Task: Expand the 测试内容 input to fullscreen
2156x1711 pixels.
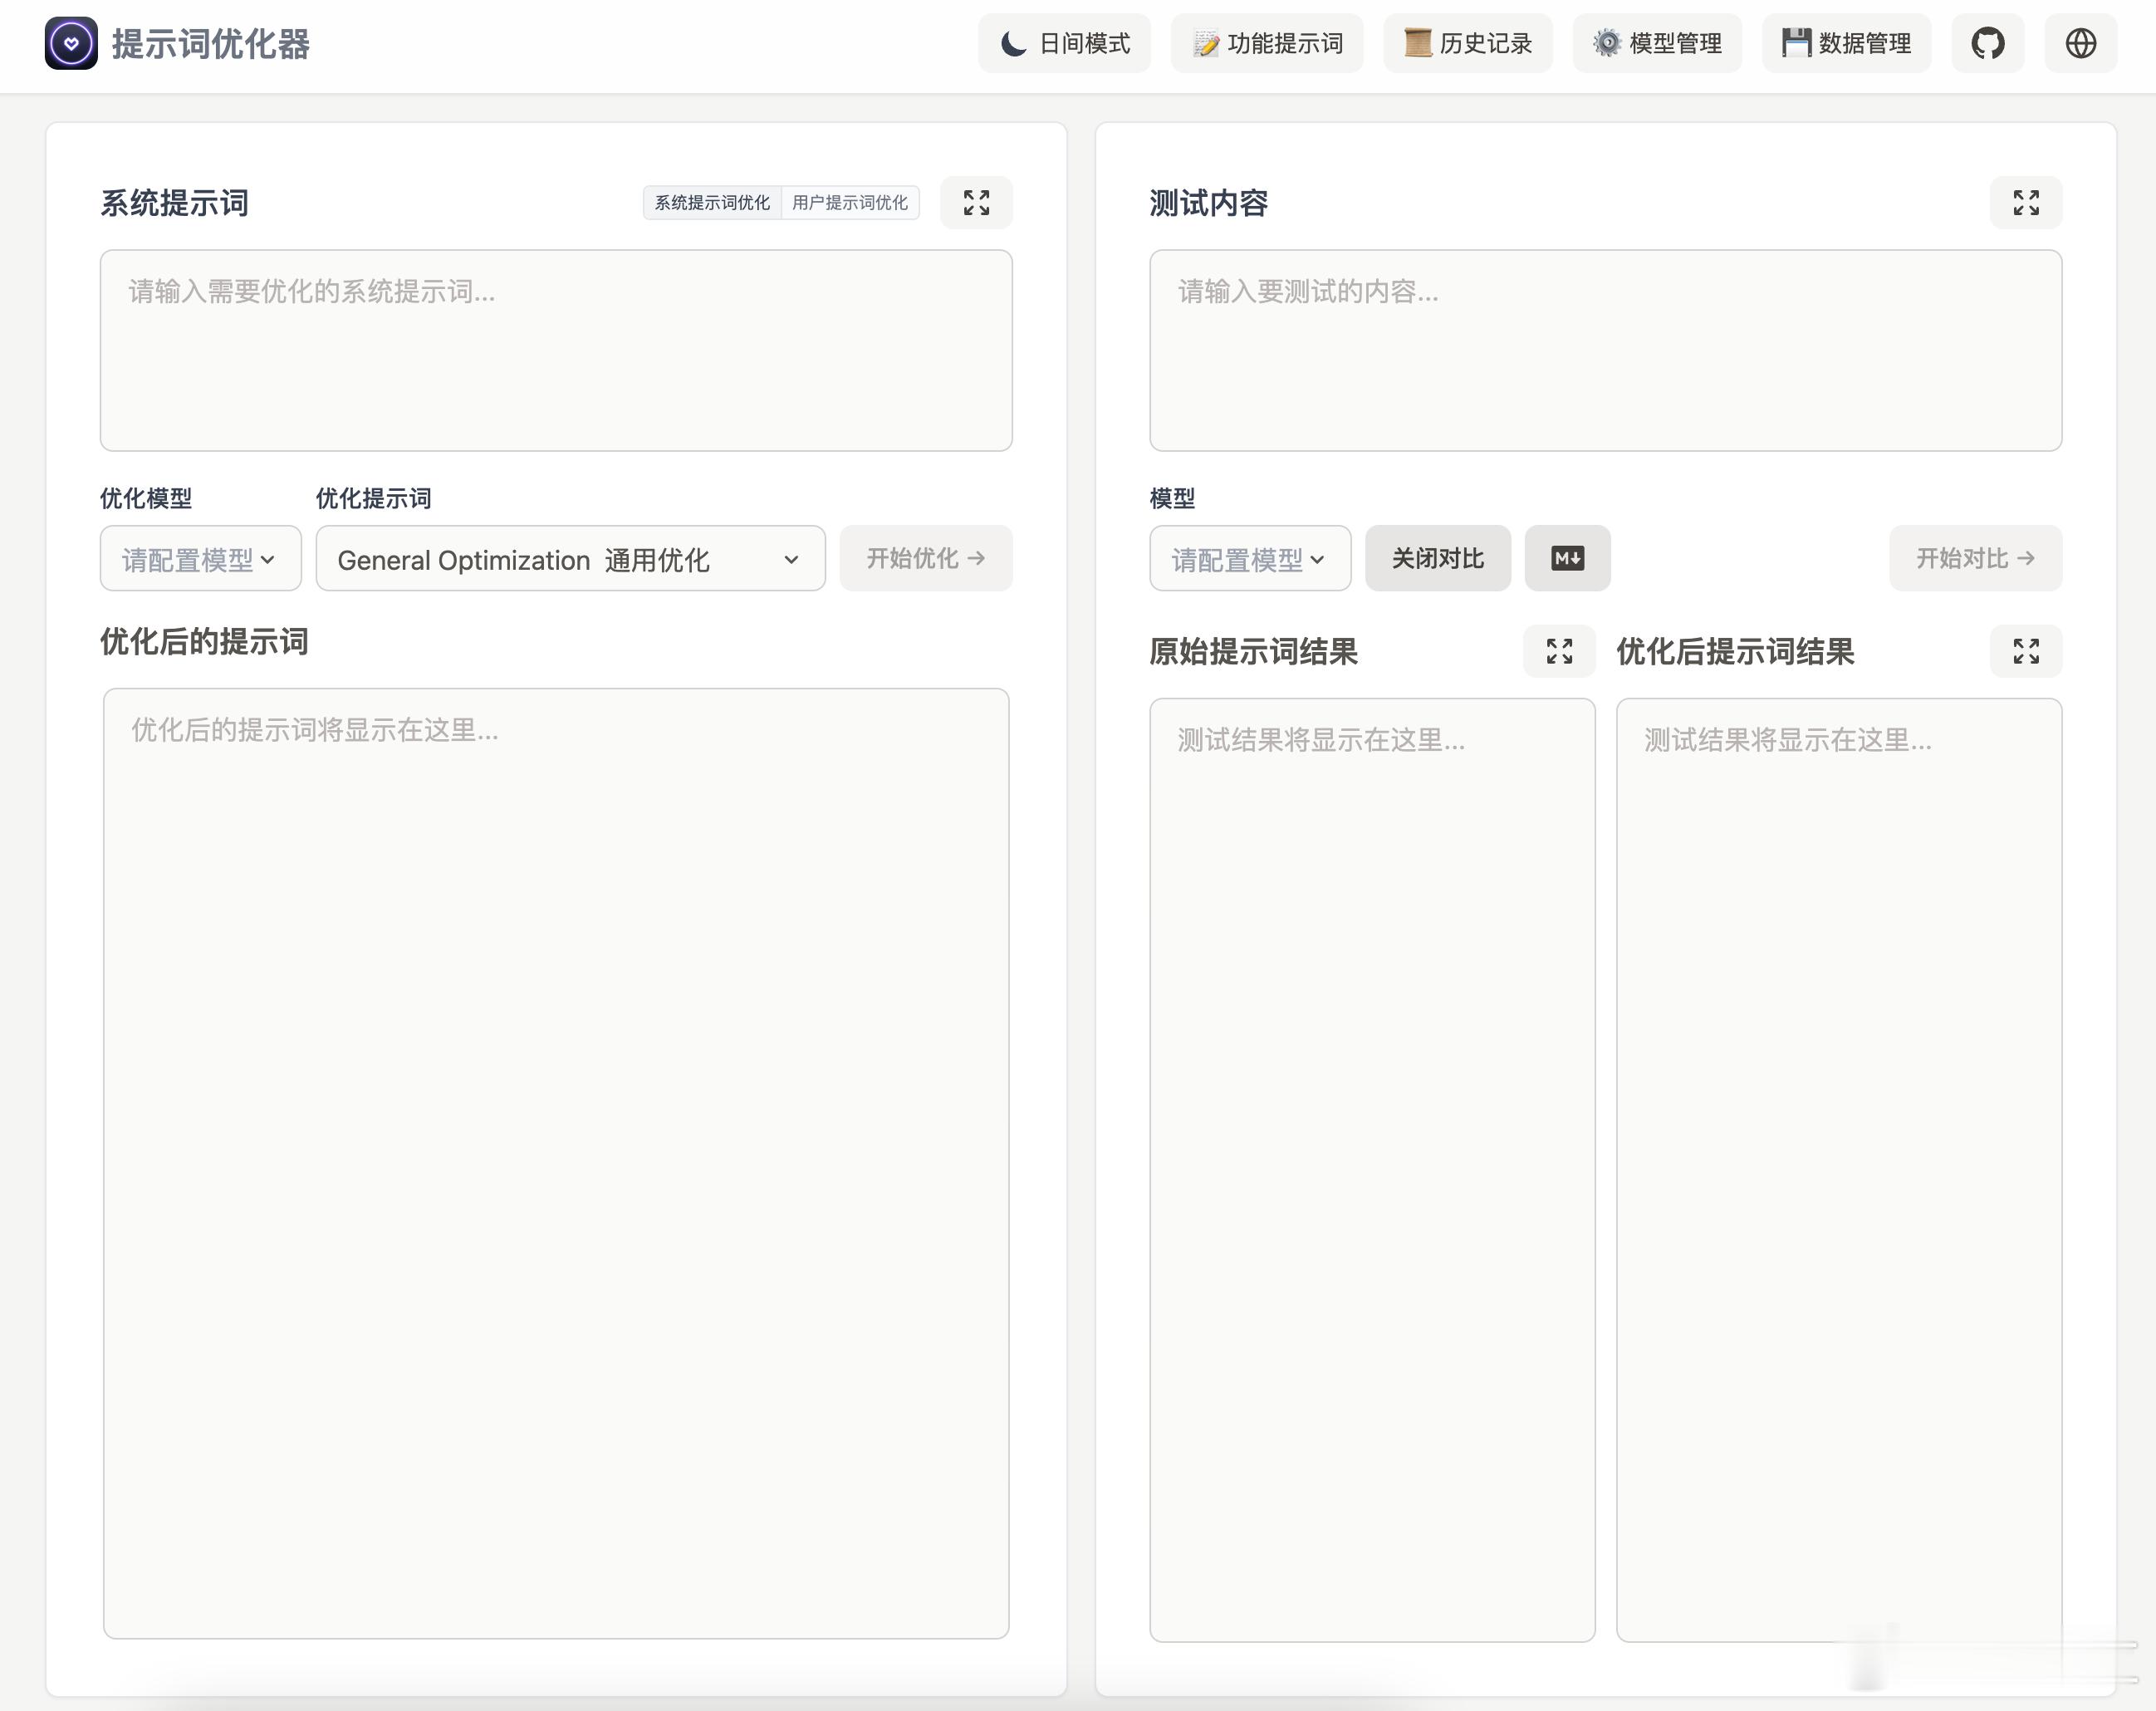Action: point(2025,203)
